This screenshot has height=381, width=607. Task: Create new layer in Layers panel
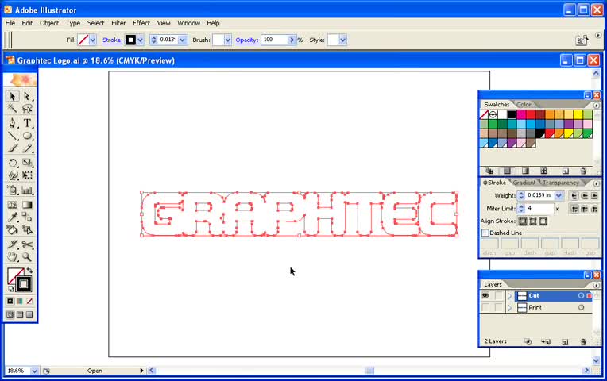[x=565, y=341]
